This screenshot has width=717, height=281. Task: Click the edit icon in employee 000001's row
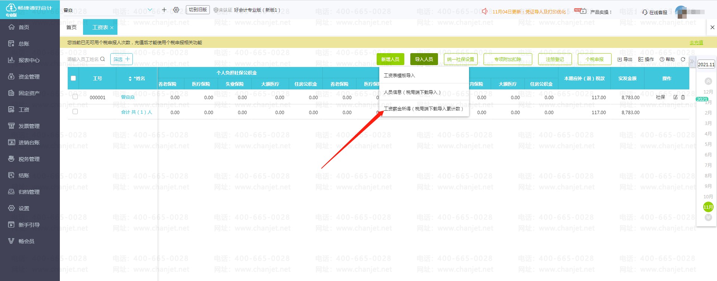pos(675,97)
